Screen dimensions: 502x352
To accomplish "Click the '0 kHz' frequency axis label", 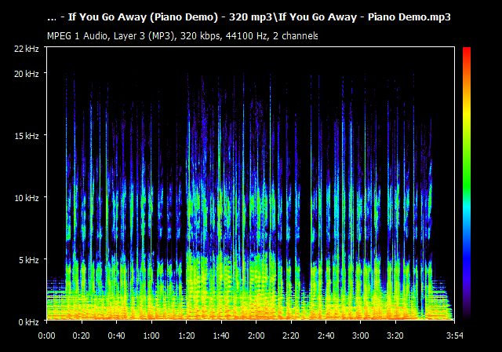I will pos(28,322).
